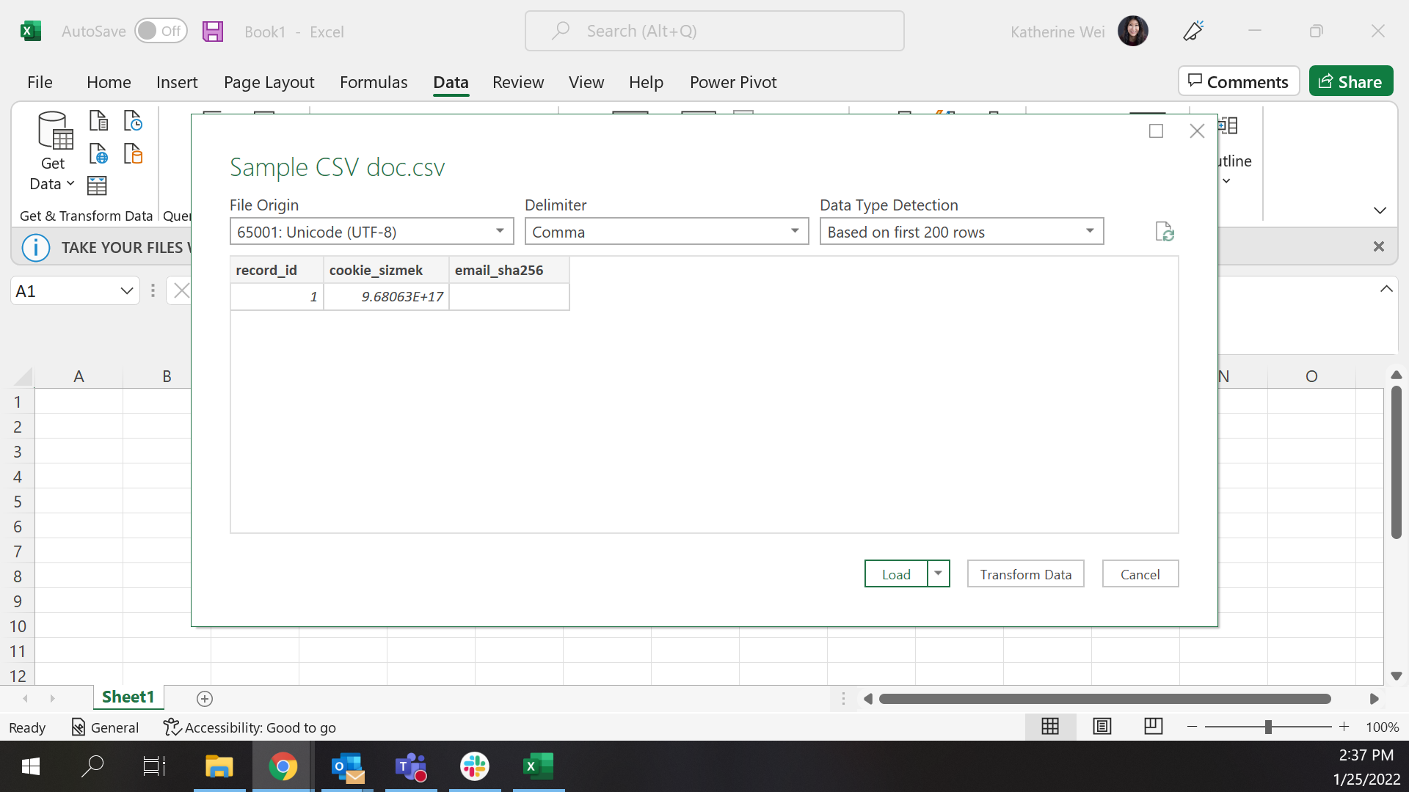Click the Existing Connections icon
The width and height of the screenshot is (1409, 792).
pos(133,154)
